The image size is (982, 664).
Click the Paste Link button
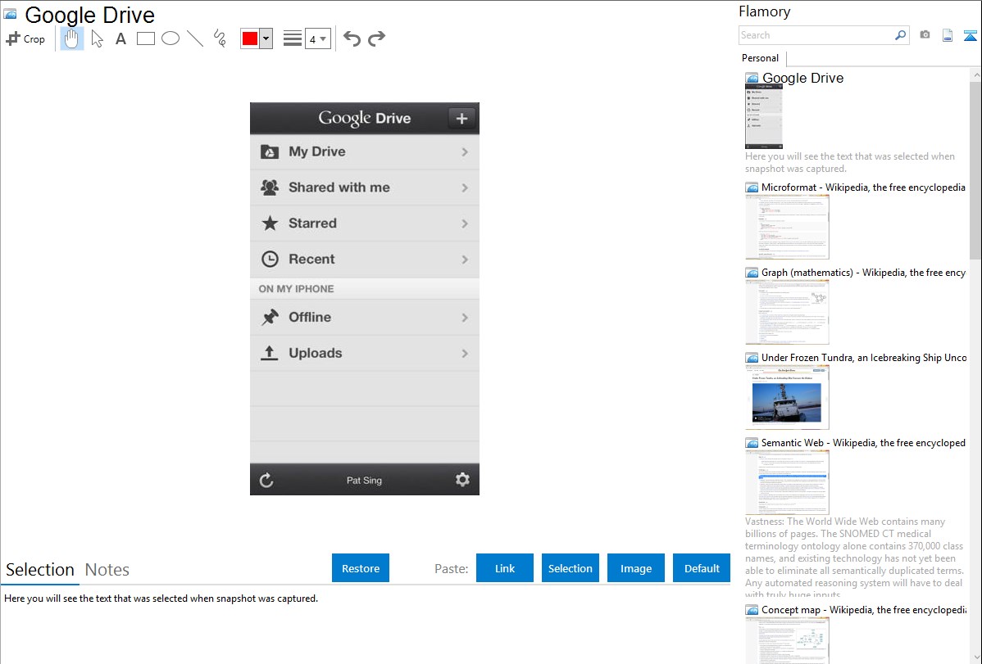coord(505,568)
